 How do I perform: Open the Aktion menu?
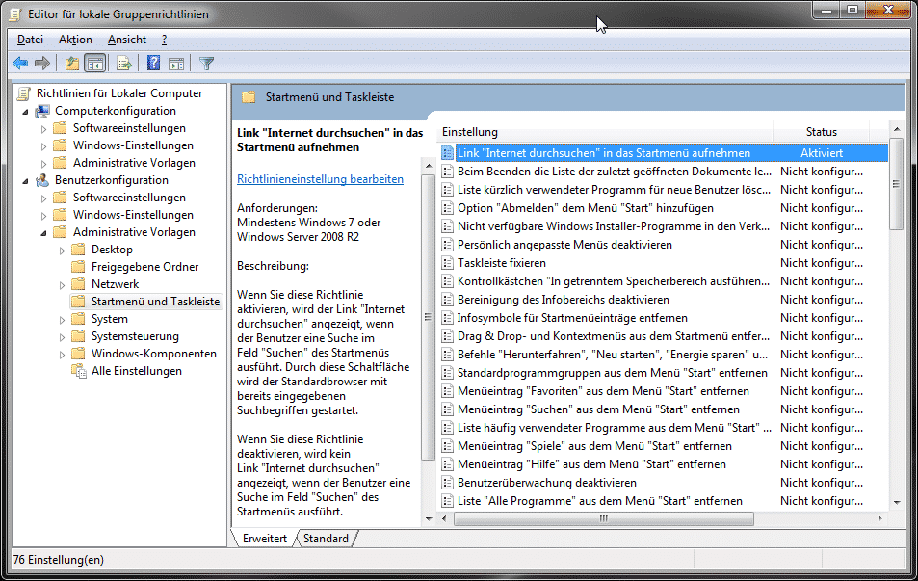pyautogui.click(x=75, y=40)
